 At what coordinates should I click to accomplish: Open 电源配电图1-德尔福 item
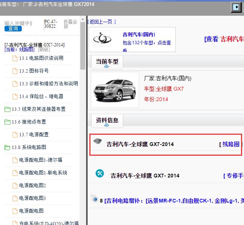coord(41,160)
